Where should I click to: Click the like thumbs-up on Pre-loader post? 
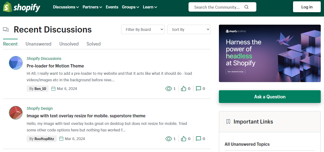(x=184, y=89)
